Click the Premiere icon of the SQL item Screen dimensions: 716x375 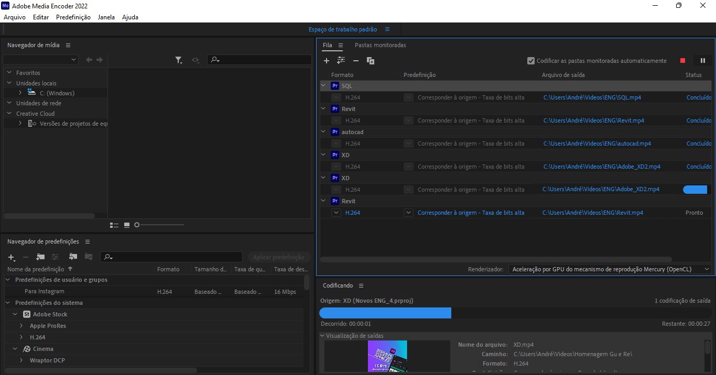pos(335,86)
